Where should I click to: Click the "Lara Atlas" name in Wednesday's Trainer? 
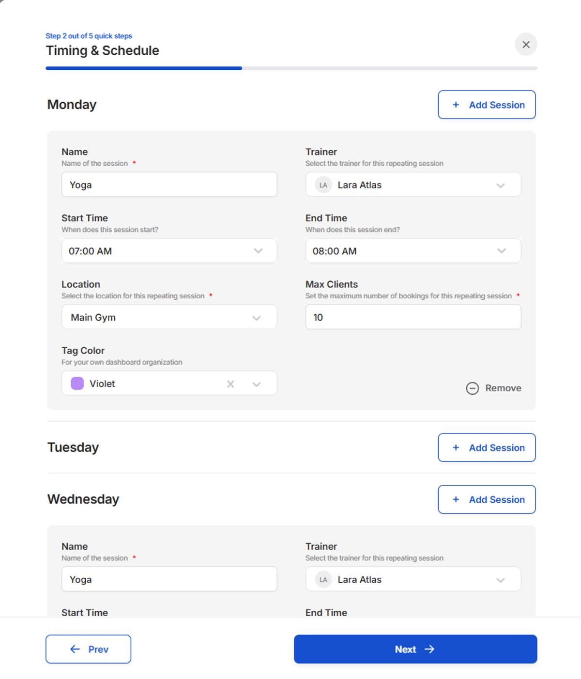(x=359, y=580)
